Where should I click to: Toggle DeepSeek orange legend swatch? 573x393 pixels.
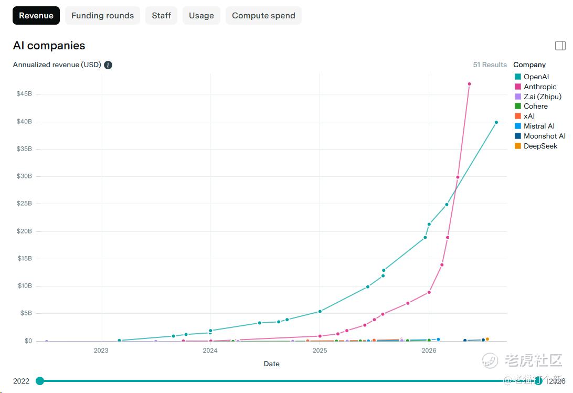517,146
